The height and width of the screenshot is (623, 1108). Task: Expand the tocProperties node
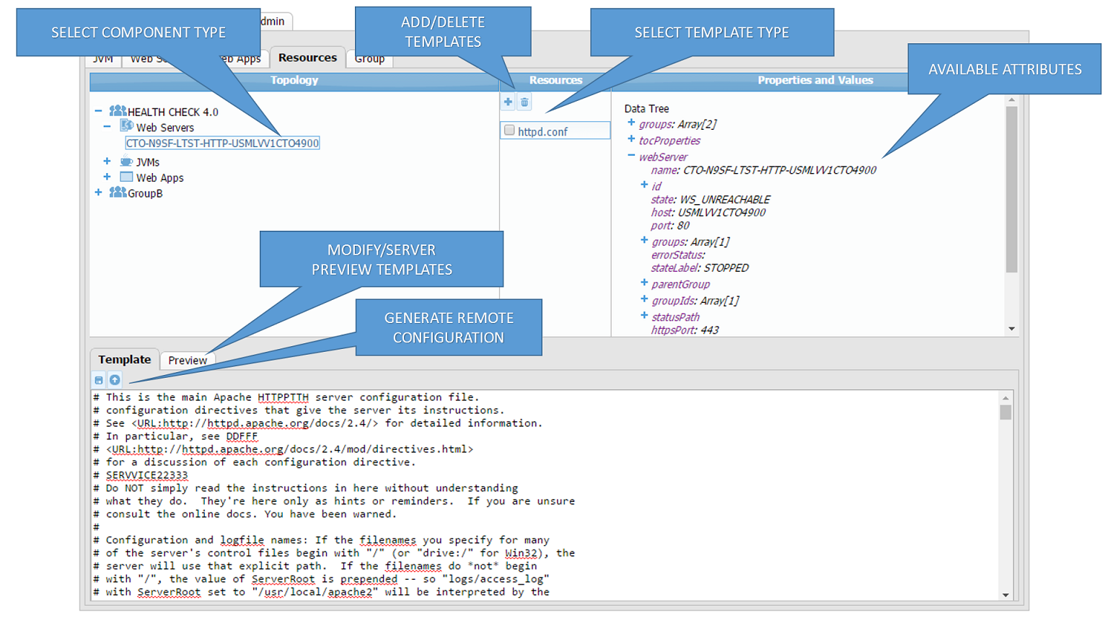pos(631,139)
